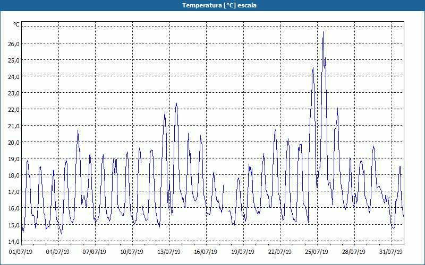
Task: Select the 16/07/19 date label
Action: pos(206,252)
